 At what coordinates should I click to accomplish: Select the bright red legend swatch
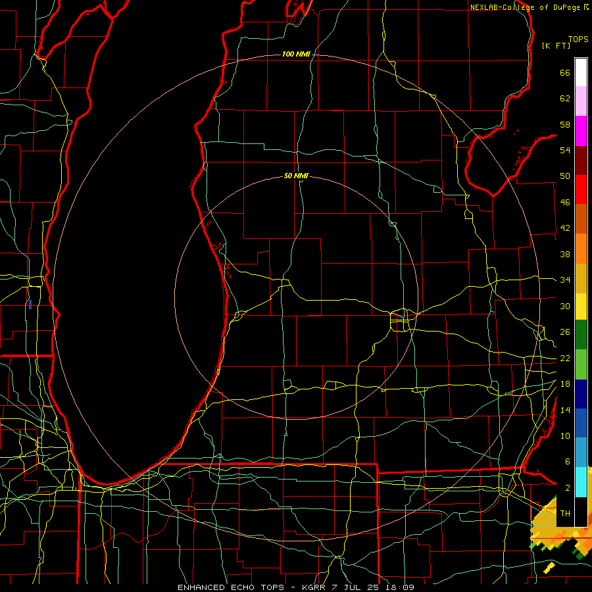[x=581, y=189]
